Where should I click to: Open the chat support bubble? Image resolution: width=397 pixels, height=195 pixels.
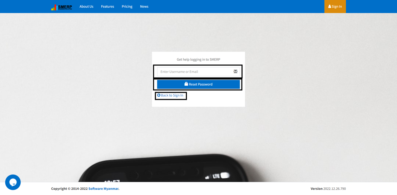click(x=13, y=182)
